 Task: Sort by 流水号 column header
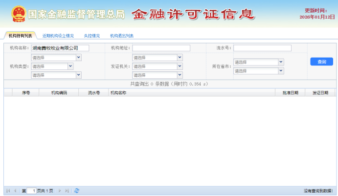coord(94,93)
